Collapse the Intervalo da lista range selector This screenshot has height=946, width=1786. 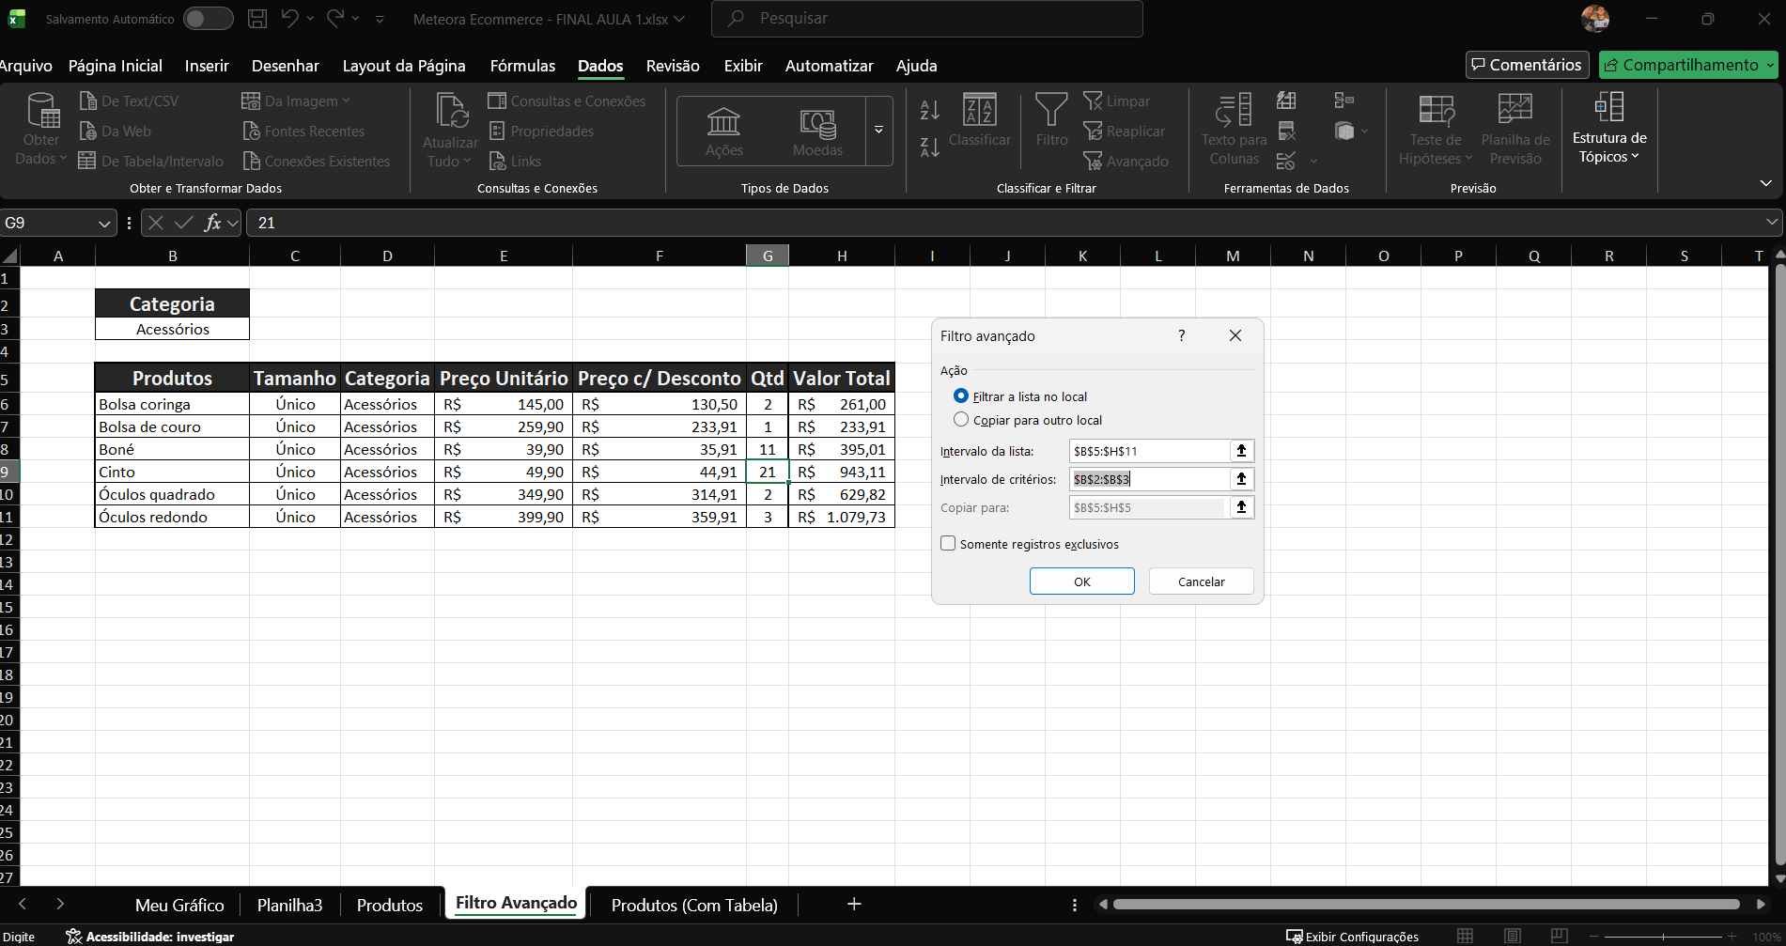[1241, 451]
